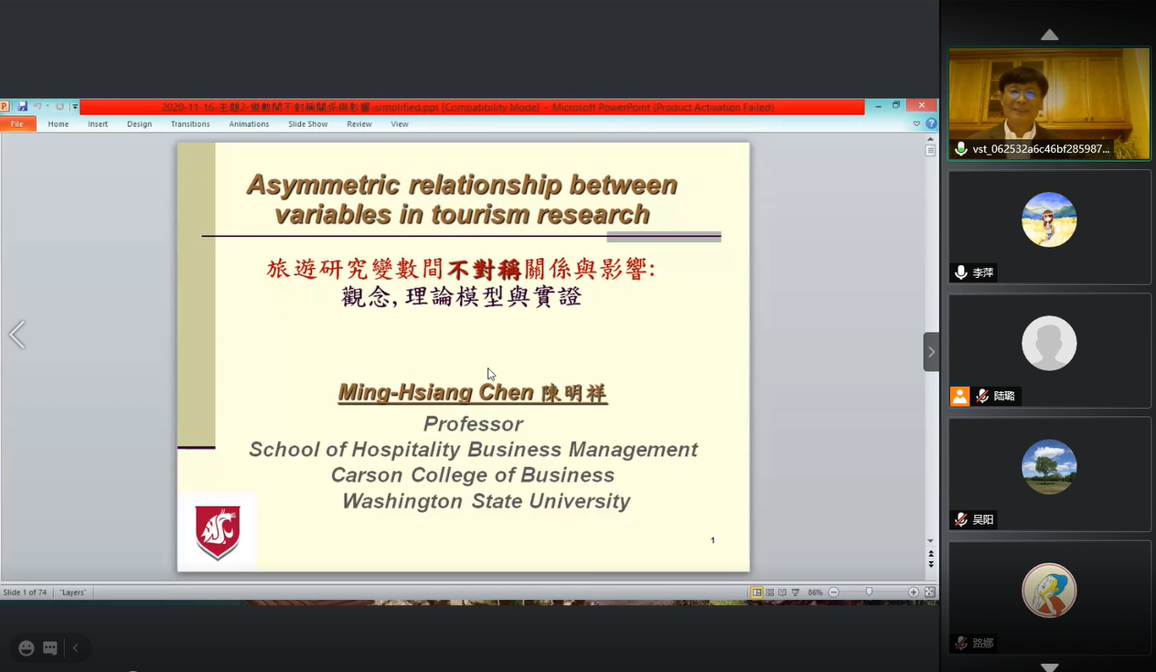
Task: Click the zoom slider handle
Action: click(869, 592)
